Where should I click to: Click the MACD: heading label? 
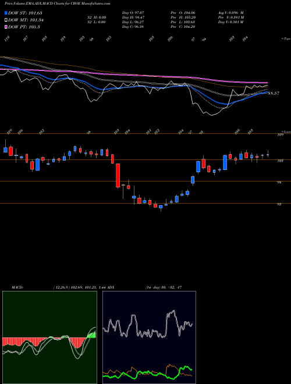17,287
